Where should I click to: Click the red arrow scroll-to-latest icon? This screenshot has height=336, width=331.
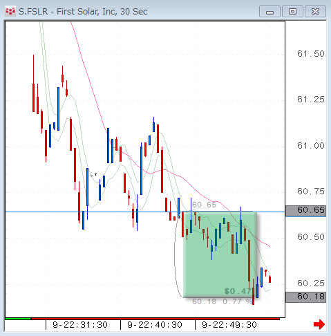[319, 324]
